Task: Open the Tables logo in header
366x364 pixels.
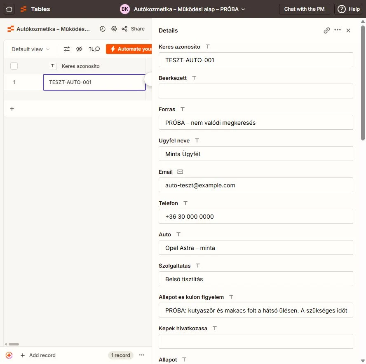Action: (23, 9)
